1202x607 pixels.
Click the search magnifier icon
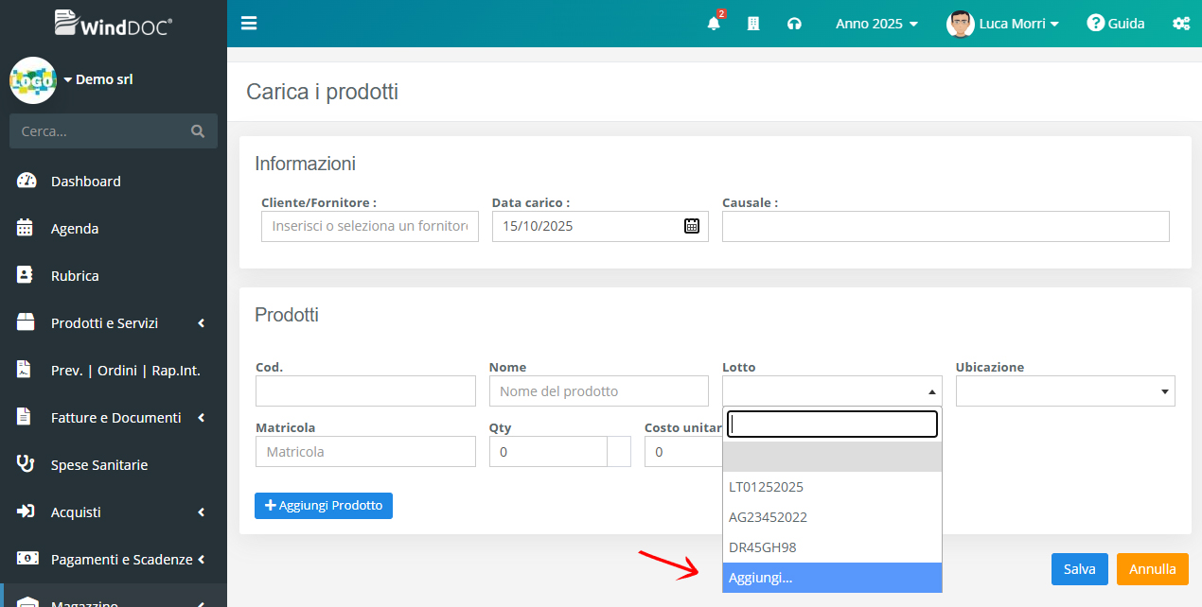[198, 131]
